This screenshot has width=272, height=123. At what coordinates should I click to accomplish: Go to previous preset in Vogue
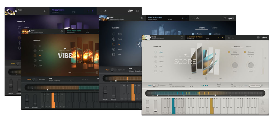coord(88,11)
